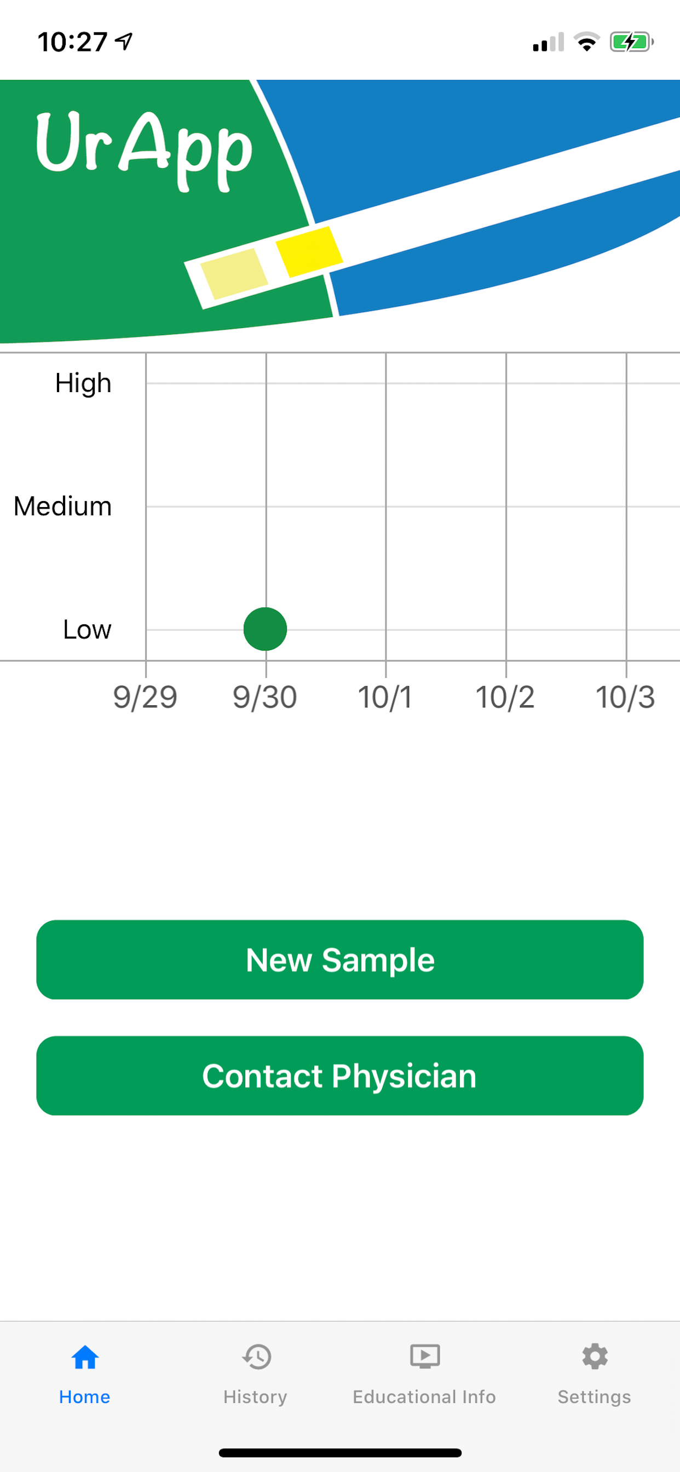Tap the 10:27 status bar clock
Image resolution: width=680 pixels, height=1472 pixels.
coord(73,42)
